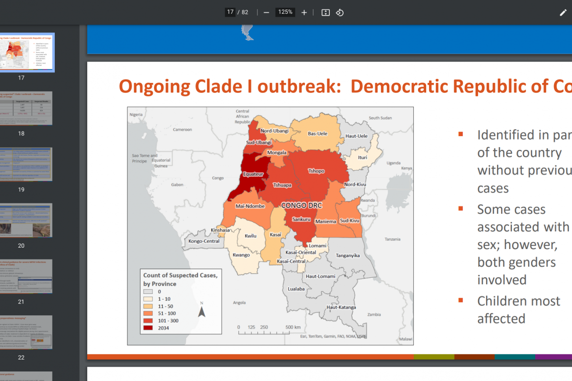Go to the page 20 thumbnail

coord(27,220)
